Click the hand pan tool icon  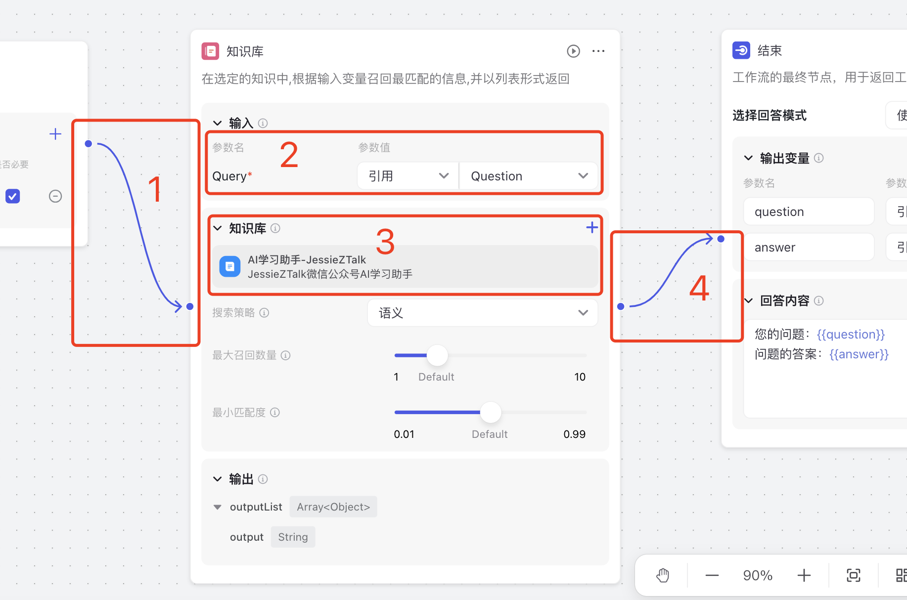(x=663, y=575)
